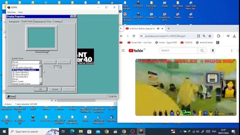Open the 13:56:26 bookmark
The height and width of the screenshot is (135, 240).
pyautogui.click(x=186, y=42)
